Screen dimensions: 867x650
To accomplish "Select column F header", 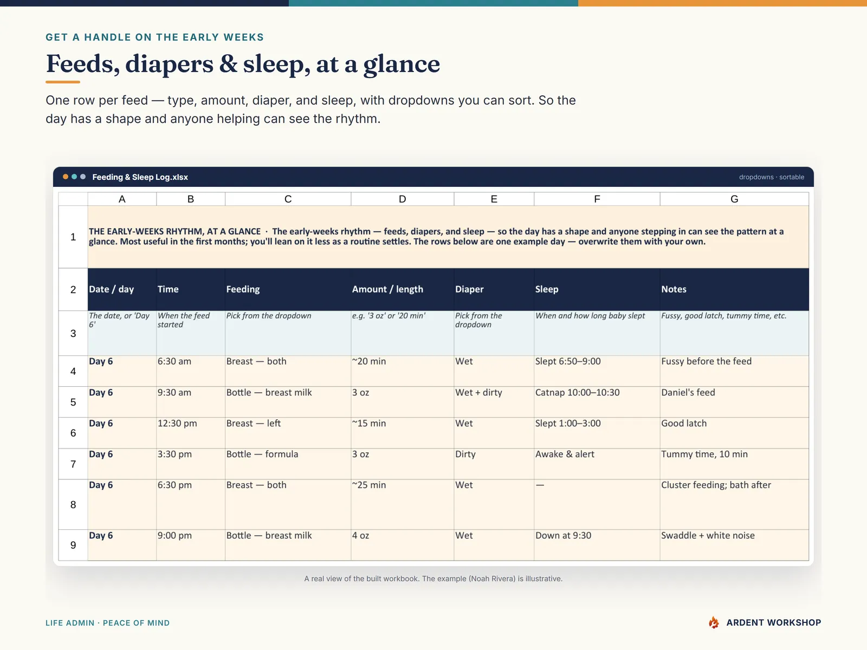I will pyautogui.click(x=597, y=199).
